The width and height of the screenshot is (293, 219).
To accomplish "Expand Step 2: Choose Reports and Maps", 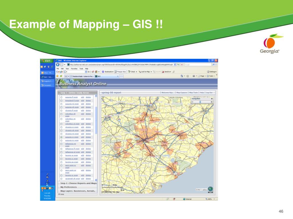I will point(78,183).
